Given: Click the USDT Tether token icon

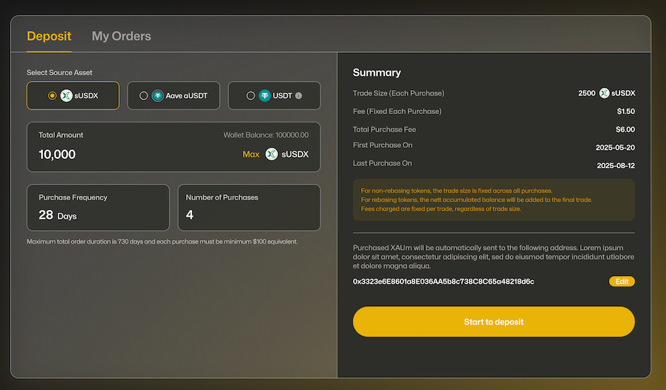Looking at the screenshot, I should click(265, 96).
